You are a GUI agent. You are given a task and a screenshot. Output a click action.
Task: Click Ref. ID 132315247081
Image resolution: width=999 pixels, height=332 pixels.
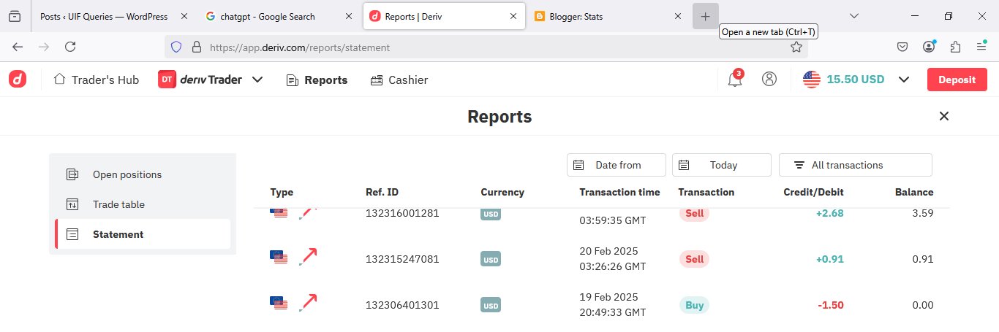pyautogui.click(x=402, y=259)
